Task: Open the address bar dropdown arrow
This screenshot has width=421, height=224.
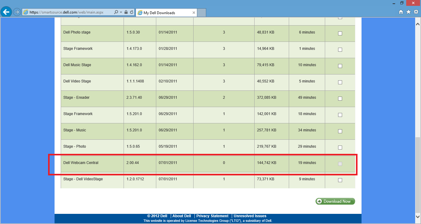Action: coord(121,12)
